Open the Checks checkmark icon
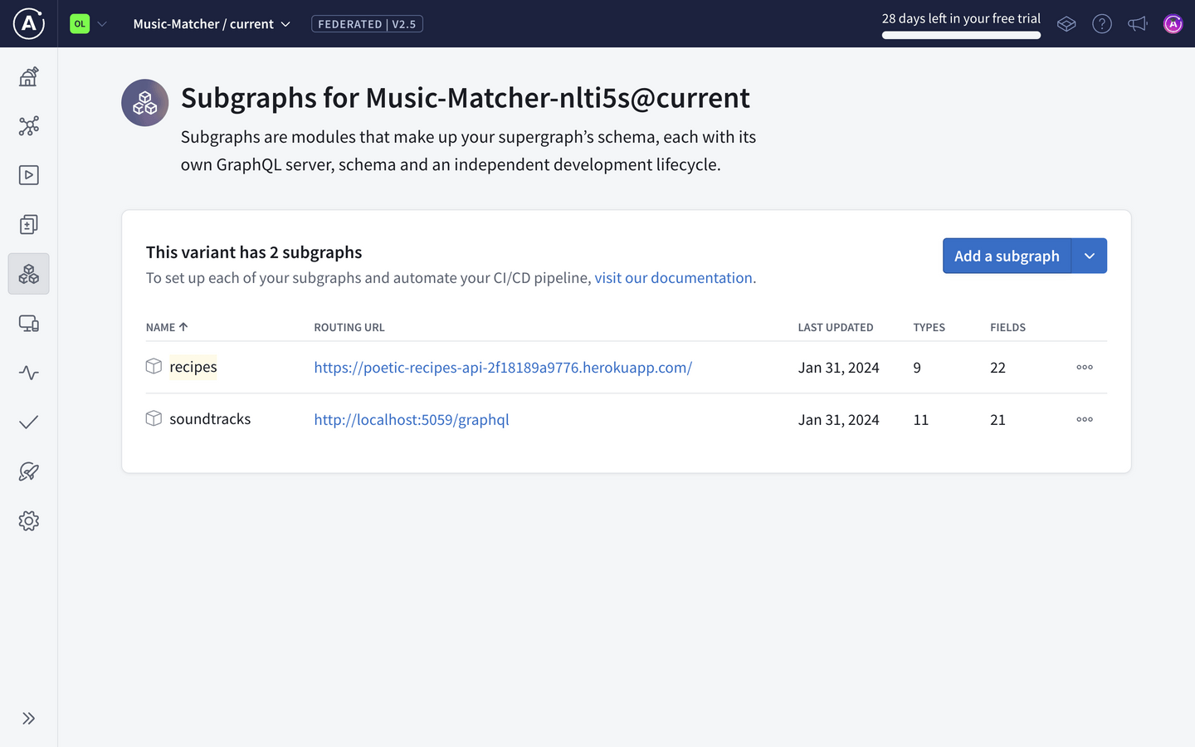 tap(28, 422)
